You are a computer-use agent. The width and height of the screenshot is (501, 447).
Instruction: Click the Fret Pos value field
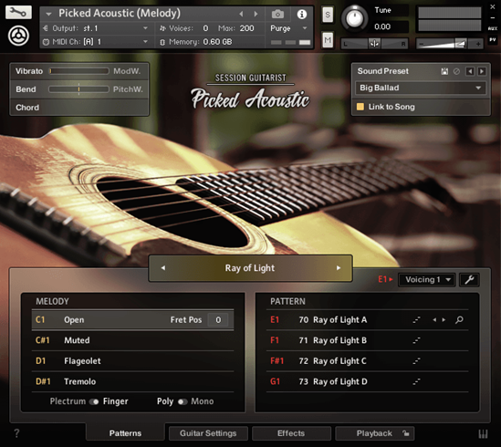218,320
